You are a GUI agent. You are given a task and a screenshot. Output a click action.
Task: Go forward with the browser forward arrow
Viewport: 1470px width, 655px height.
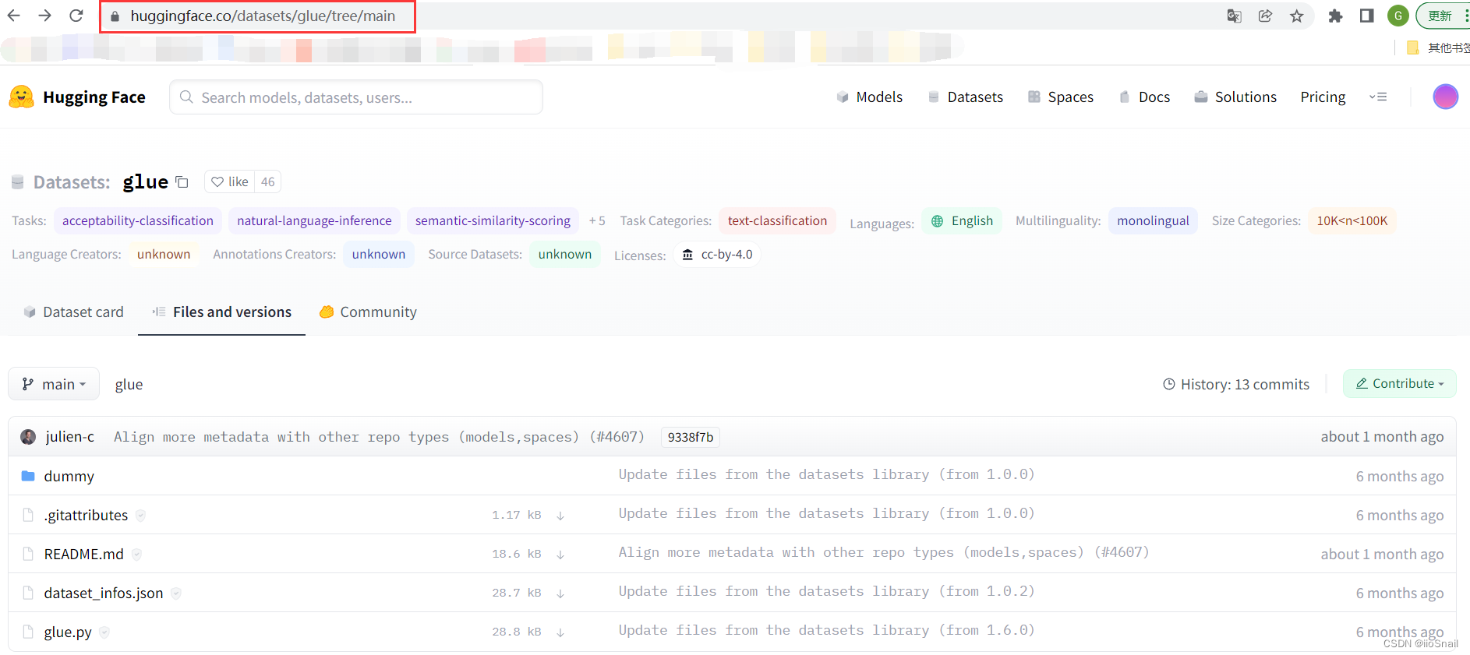point(45,16)
